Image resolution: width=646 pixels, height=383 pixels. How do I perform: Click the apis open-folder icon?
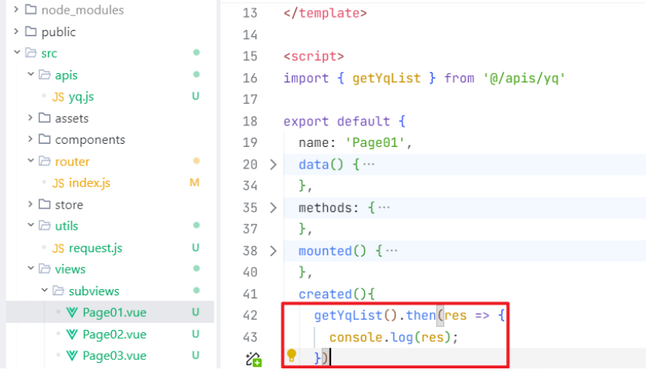pyautogui.click(x=45, y=75)
